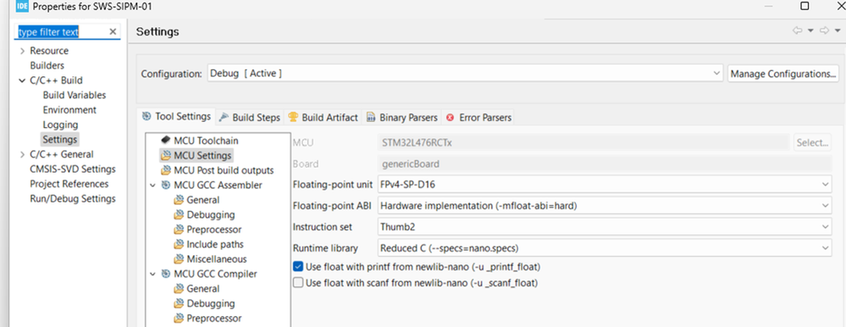Image resolution: width=846 pixels, height=327 pixels.
Task: Disable float with printf from newlib-nano
Action: tap(298, 267)
